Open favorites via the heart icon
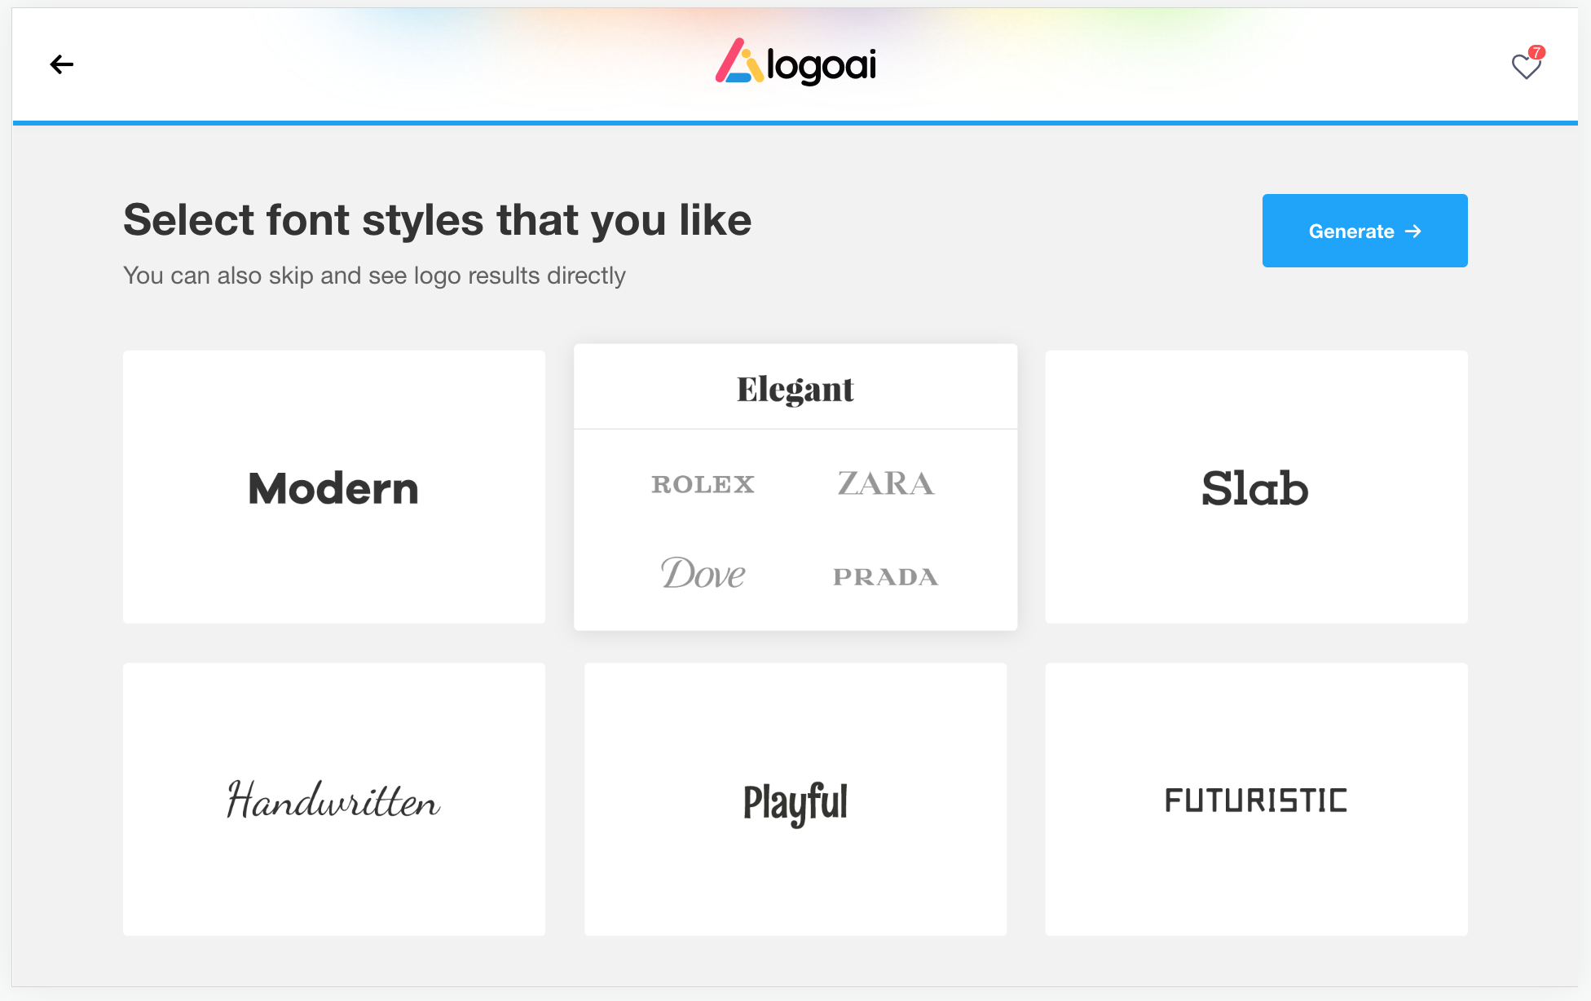Image resolution: width=1591 pixels, height=1001 pixels. tap(1525, 67)
